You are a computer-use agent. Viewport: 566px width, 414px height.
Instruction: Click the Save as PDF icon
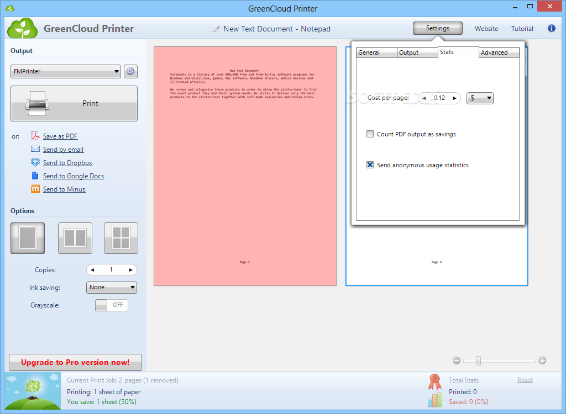(35, 136)
